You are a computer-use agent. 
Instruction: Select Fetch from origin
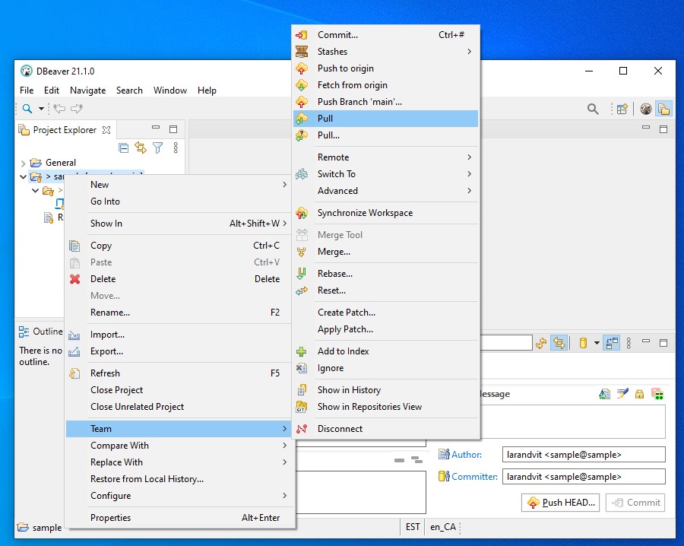[385, 85]
